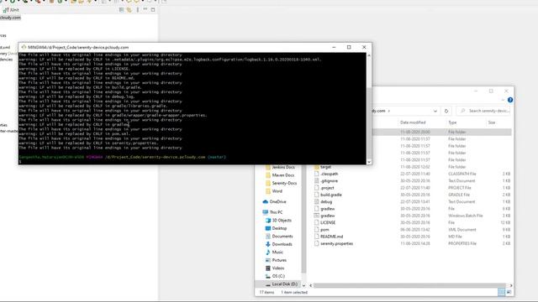
Task: Click Collapse All icon in Eclipse explorer panel
Action: coord(121,10)
